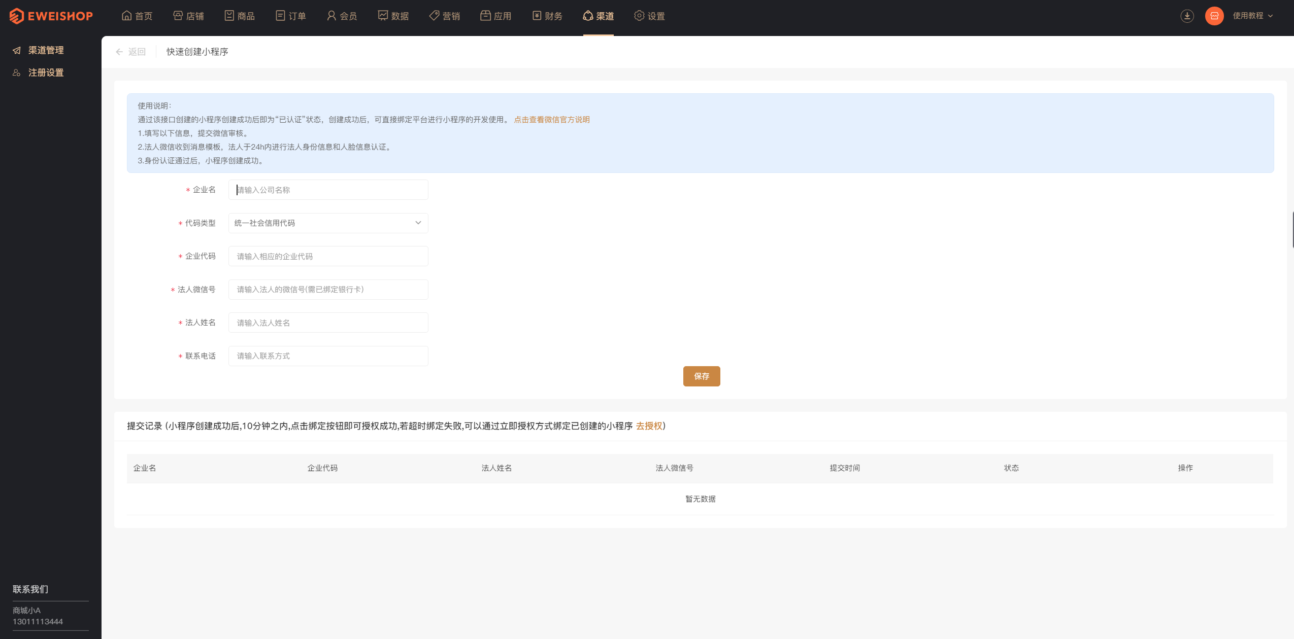This screenshot has height=639, width=1294.
Task: Click the 企业名 table column header
Action: click(x=145, y=468)
